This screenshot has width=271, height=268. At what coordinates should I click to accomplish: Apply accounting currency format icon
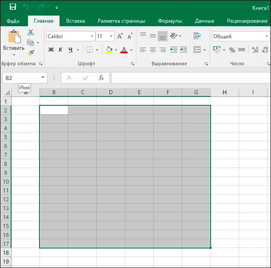tap(217, 50)
